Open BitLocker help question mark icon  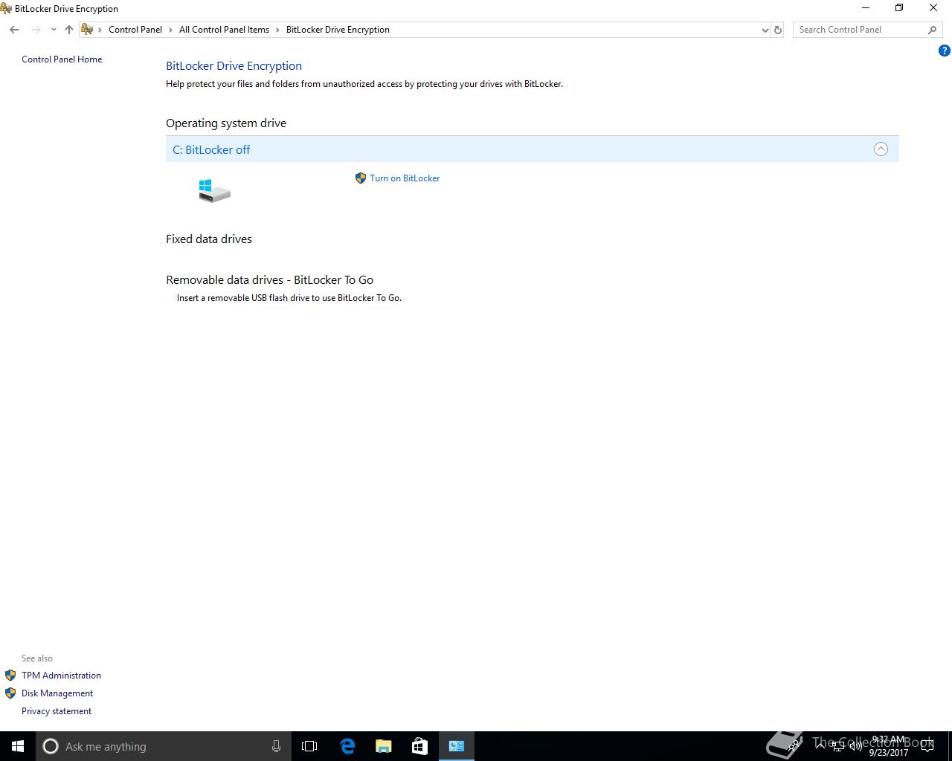click(945, 51)
